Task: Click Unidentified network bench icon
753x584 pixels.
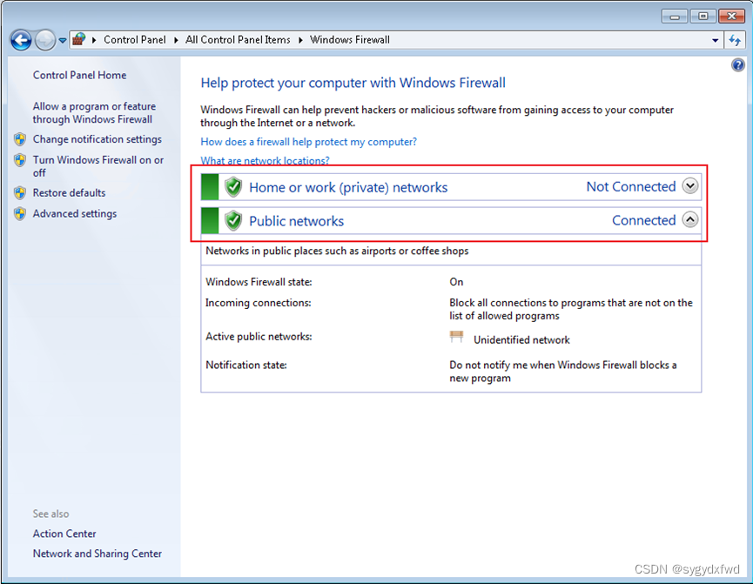Action: 456,337
